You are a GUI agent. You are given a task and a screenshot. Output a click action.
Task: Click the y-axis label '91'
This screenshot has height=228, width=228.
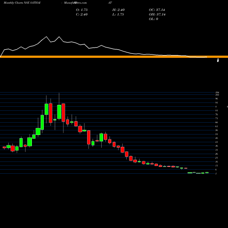(x=217, y=103)
